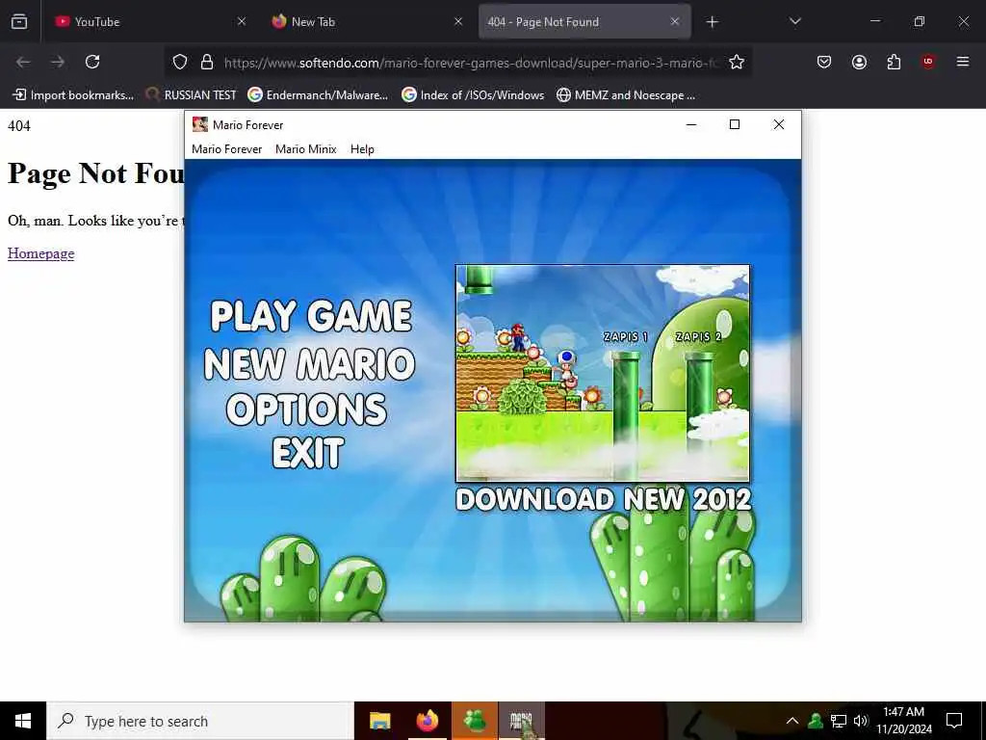Screen dimensions: 986x740
Task: Go back using the browser back arrow
Action: [23, 62]
